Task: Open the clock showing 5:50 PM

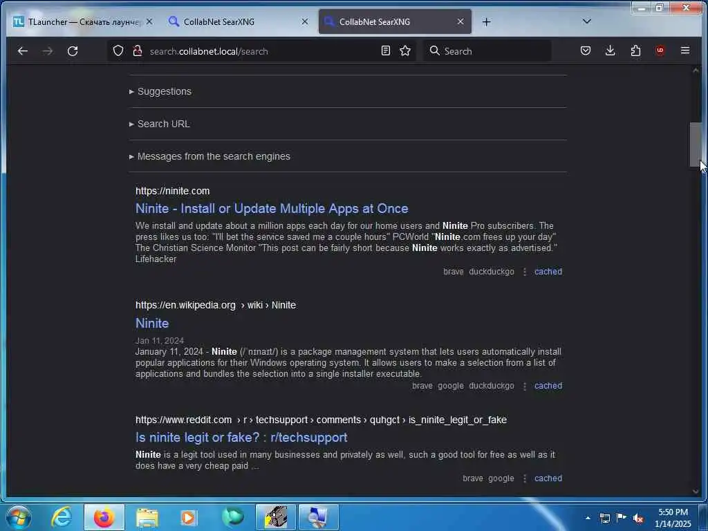Action: [x=673, y=518]
